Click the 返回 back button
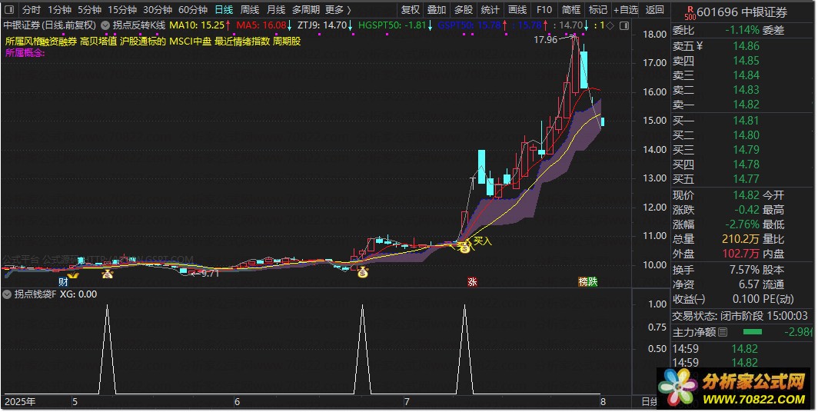Viewport: 818px width, 412px height. pyautogui.click(x=655, y=10)
